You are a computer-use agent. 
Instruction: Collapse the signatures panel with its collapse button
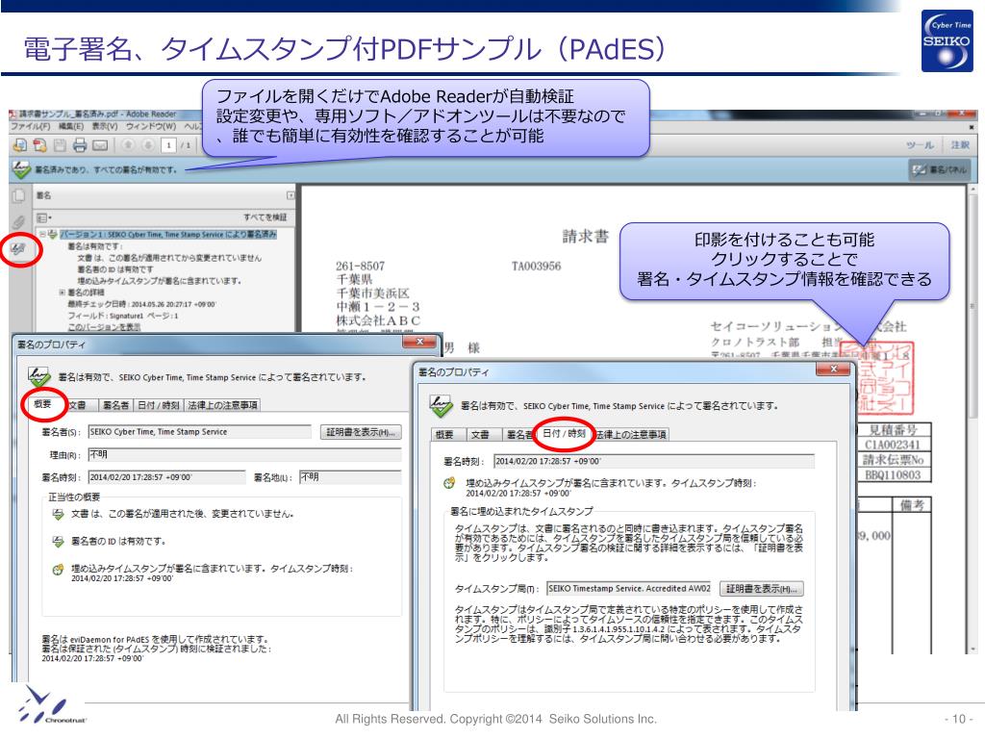coord(290,195)
